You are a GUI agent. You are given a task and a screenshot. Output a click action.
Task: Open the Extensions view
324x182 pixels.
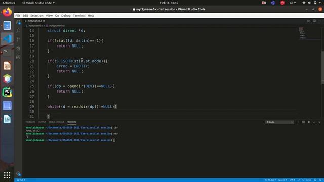click(18, 57)
